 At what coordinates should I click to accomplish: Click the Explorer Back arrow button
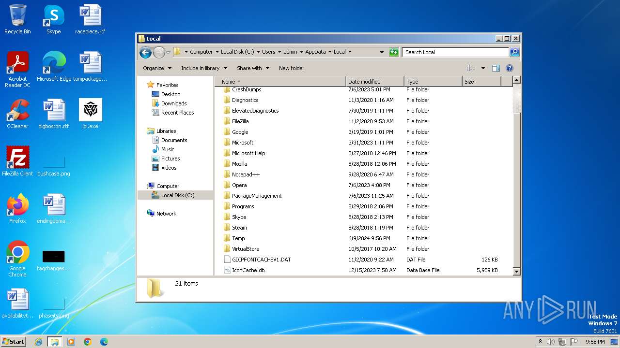point(145,52)
